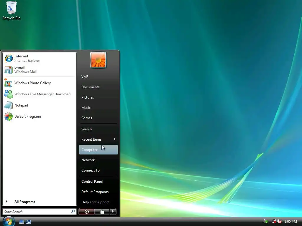Open the Notepad icon
The height and width of the screenshot is (226, 302).
[x=9, y=105]
